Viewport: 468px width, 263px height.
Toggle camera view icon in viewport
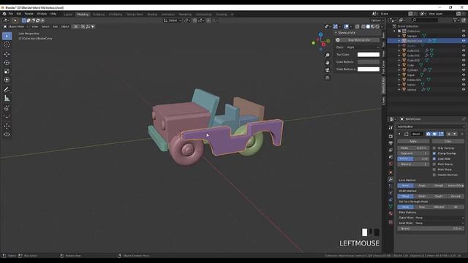[x=328, y=70]
